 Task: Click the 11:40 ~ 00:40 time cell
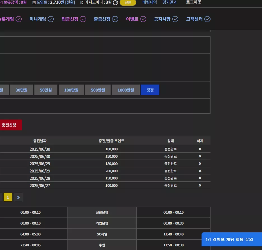click(174, 234)
